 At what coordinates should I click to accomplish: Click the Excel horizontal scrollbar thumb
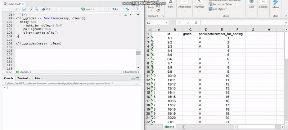coord(256,127)
